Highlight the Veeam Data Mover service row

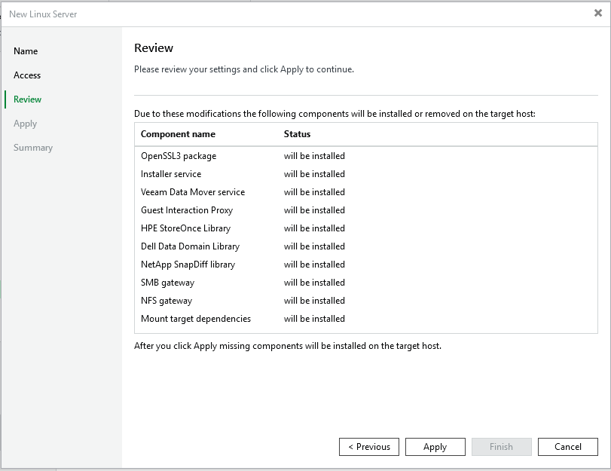point(193,192)
